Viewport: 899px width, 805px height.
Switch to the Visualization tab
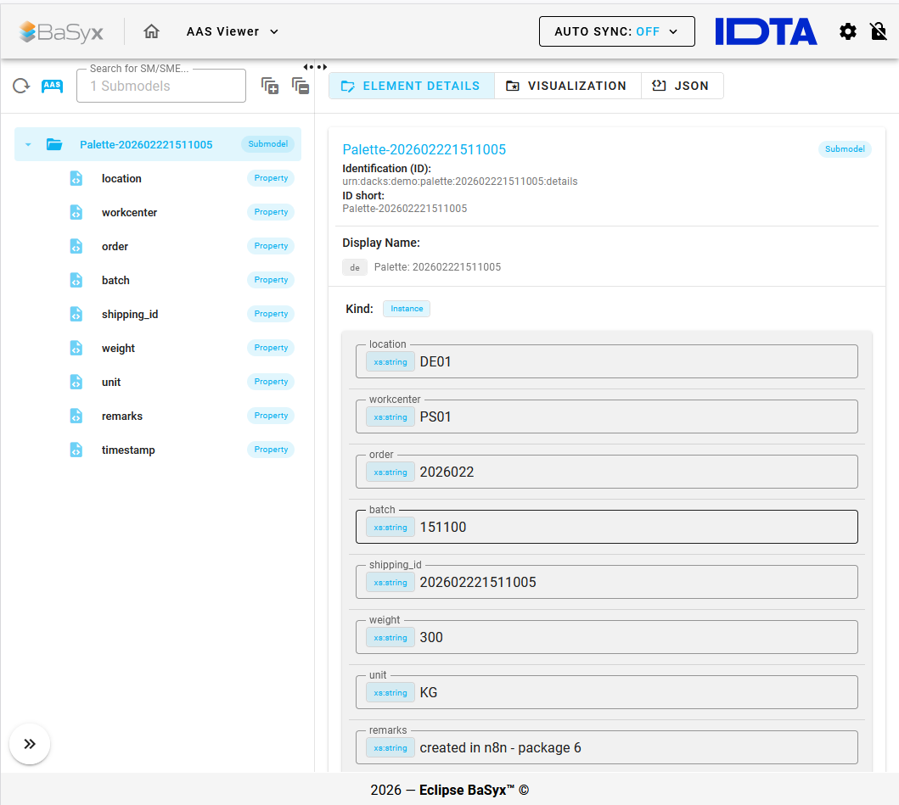coord(567,86)
